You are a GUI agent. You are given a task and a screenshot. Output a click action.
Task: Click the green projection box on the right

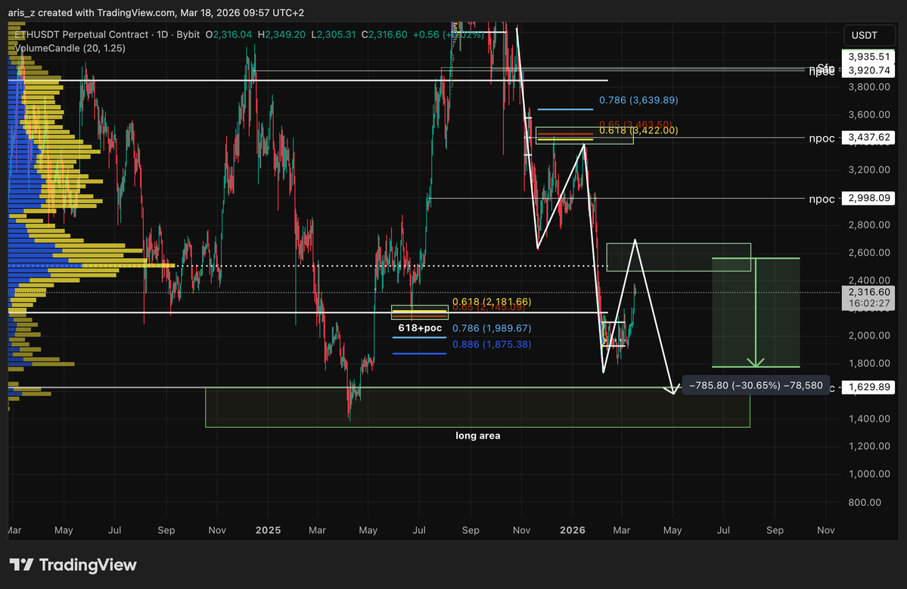(x=755, y=314)
